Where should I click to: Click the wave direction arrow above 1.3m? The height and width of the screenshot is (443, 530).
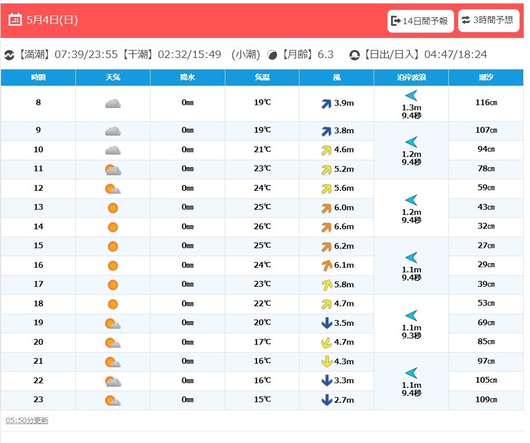pyautogui.click(x=412, y=95)
